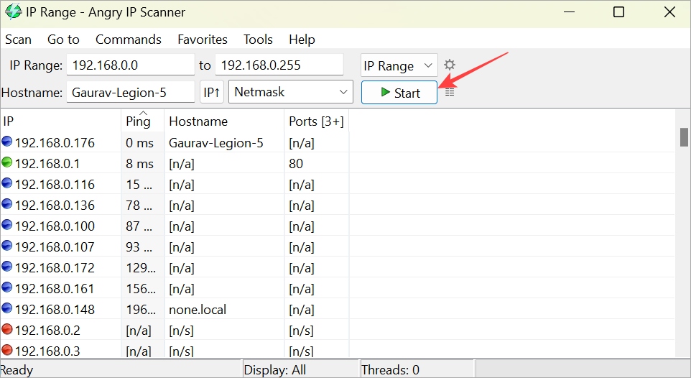Select the row with IP 192.168.0.136

point(338,205)
